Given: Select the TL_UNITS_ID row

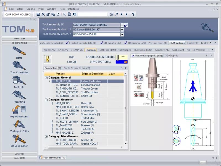Looking at the screenshot, I should (88, 81).
